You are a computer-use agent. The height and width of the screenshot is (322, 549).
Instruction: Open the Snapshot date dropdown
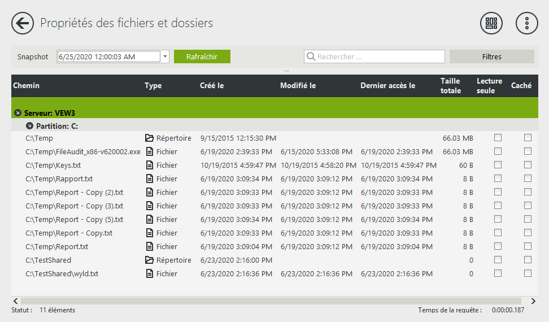164,56
